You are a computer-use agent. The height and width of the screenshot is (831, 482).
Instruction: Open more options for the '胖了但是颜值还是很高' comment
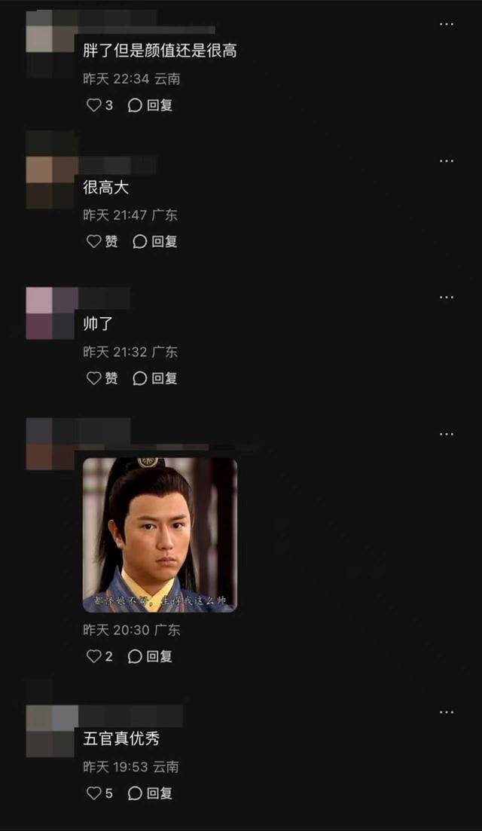(x=447, y=24)
